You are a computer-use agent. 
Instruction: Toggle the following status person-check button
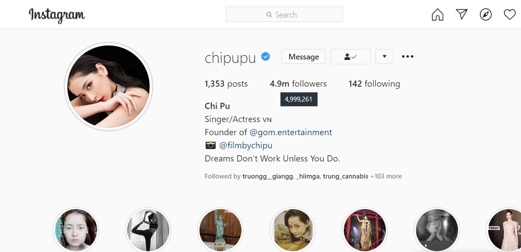coord(350,56)
